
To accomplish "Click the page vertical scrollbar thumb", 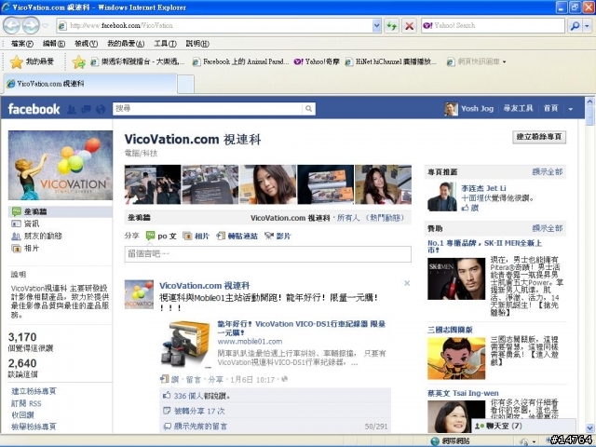I will (x=589, y=115).
